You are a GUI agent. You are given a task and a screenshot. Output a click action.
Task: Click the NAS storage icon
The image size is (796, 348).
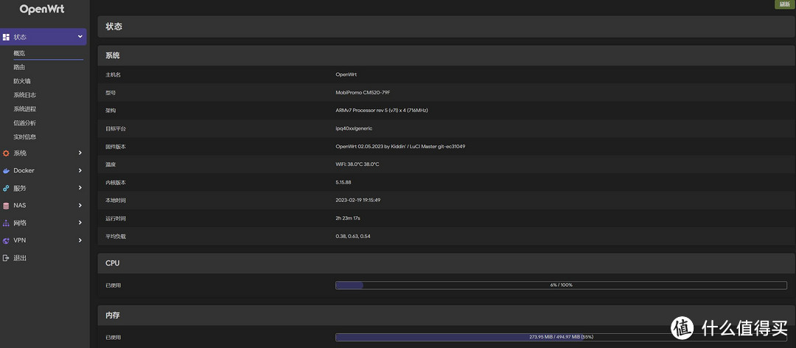point(6,206)
